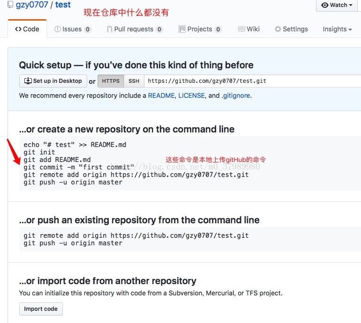This screenshot has height=323, width=361.
Task: Click the 'echo "# test" >> README.md' line
Action: click(x=75, y=145)
